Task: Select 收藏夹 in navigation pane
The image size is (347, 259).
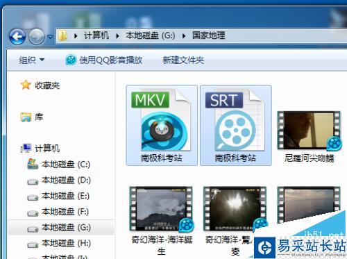Action: [x=47, y=85]
